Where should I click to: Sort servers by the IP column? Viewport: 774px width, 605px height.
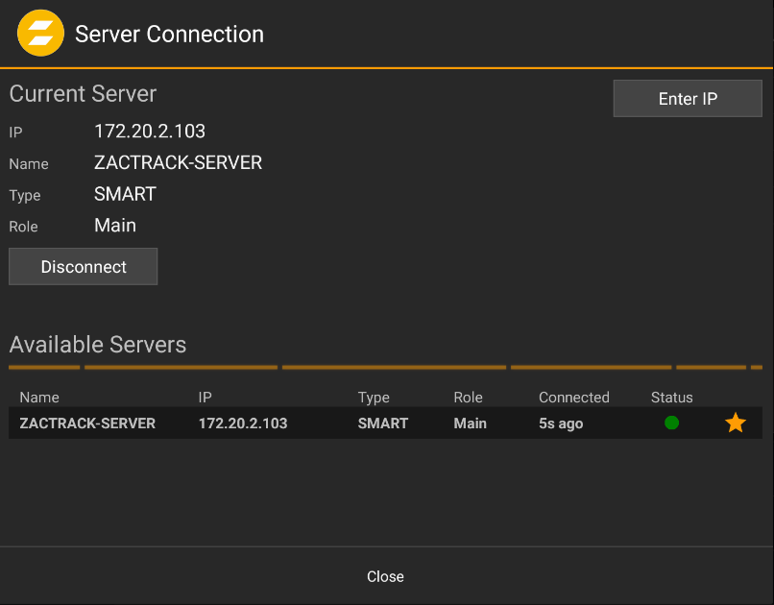tap(203, 397)
